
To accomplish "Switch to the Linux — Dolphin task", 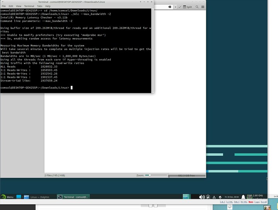I will tap(37, 197).
